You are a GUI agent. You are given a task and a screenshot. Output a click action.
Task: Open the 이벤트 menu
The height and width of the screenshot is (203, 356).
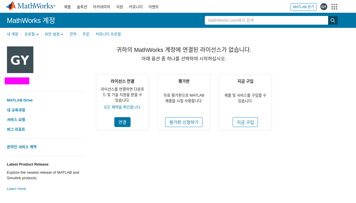click(153, 7)
